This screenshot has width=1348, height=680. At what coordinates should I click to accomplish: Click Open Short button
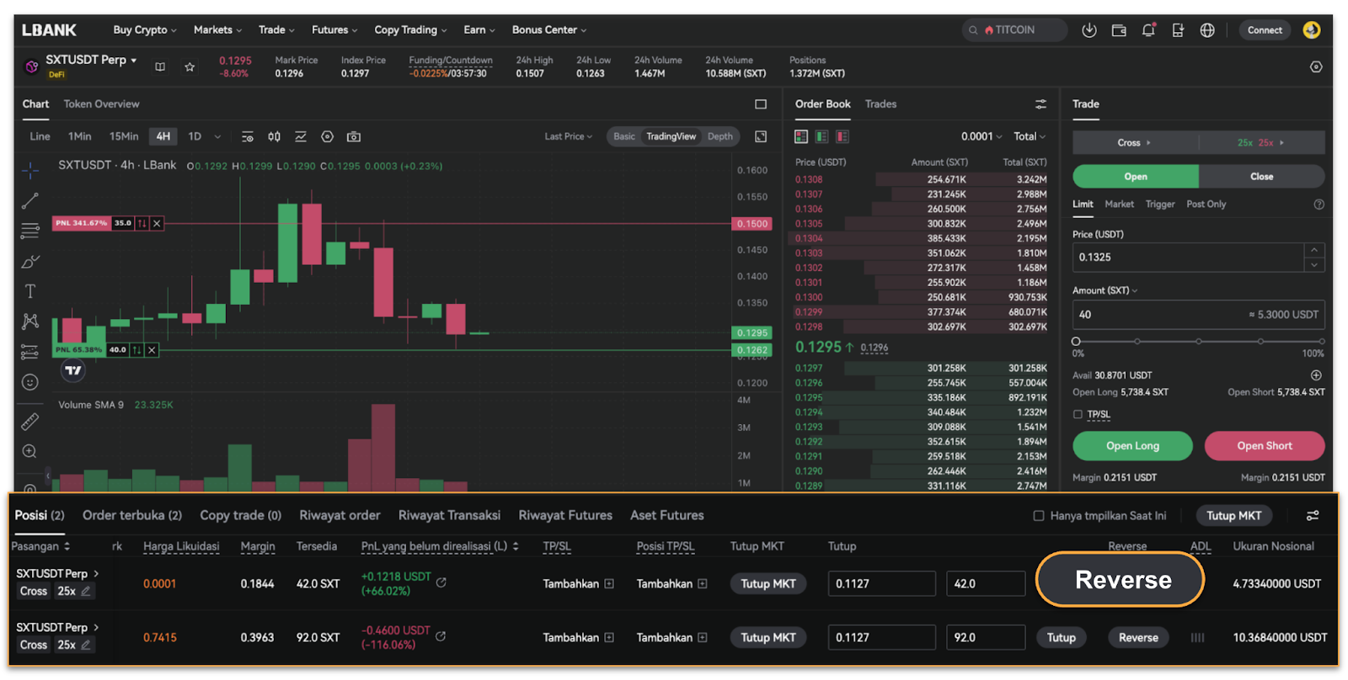coord(1264,446)
